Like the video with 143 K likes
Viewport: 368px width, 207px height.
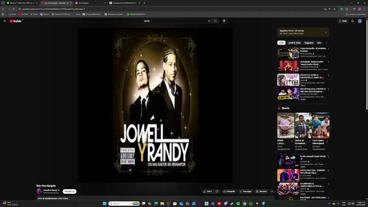tap(208, 191)
